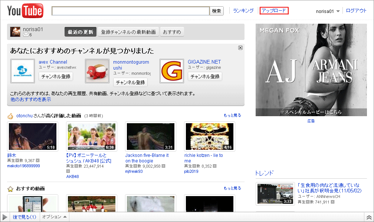The height and width of the screenshot is (222, 374).
Task: Click 生食用の肉など流通していない trend title
Action: pos(329,188)
